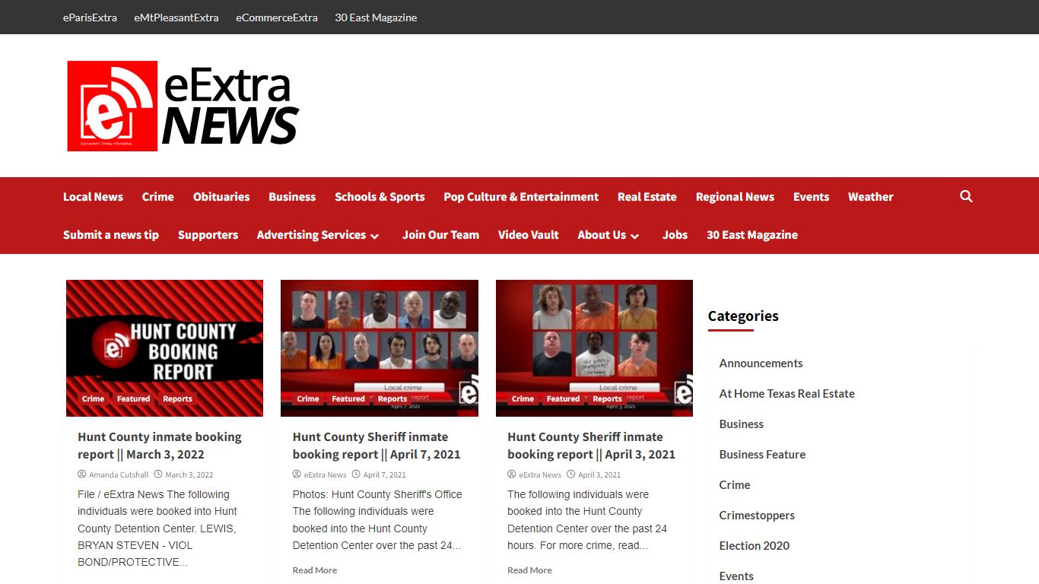This screenshot has height=584, width=1039.
Task: Click Featured tag on April 7 article
Action: point(348,398)
